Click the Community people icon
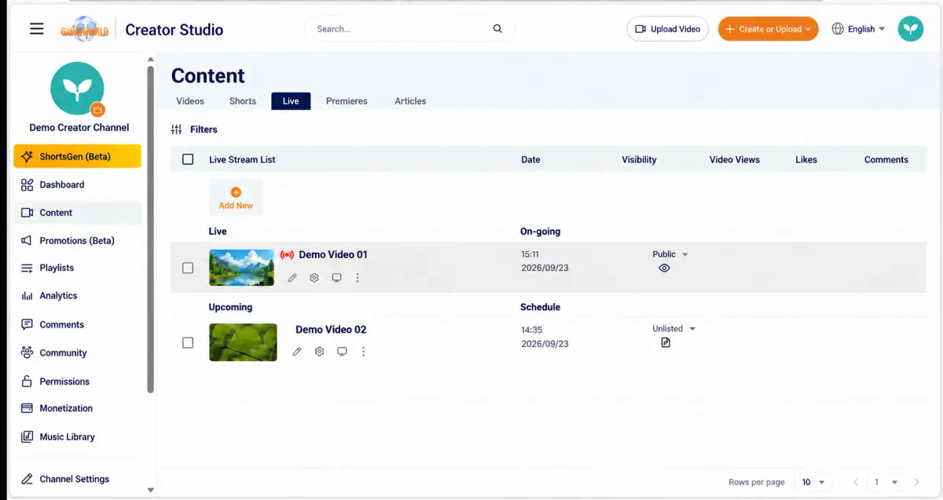The height and width of the screenshot is (500, 943). point(27,352)
